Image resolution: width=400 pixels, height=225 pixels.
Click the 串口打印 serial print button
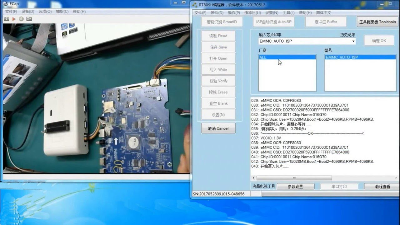(x=339, y=187)
